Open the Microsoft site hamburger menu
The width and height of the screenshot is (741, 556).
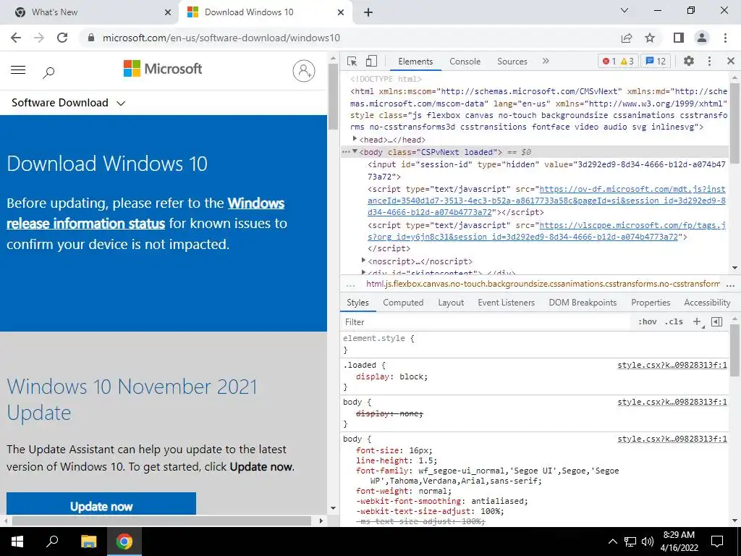click(x=18, y=70)
